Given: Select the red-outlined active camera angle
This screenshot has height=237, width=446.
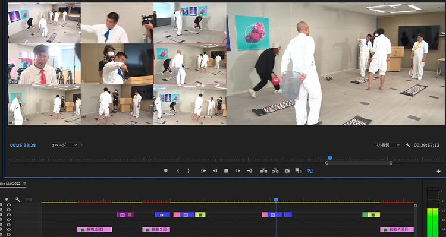Looking at the screenshot, I should point(190,64).
